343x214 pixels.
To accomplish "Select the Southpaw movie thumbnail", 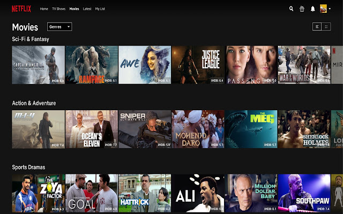I will [304, 193].
